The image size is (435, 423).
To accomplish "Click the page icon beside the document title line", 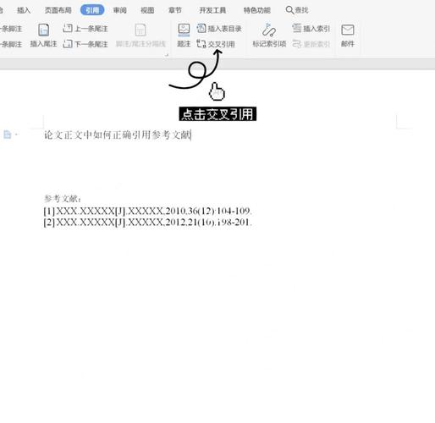I will pyautogui.click(x=8, y=135).
